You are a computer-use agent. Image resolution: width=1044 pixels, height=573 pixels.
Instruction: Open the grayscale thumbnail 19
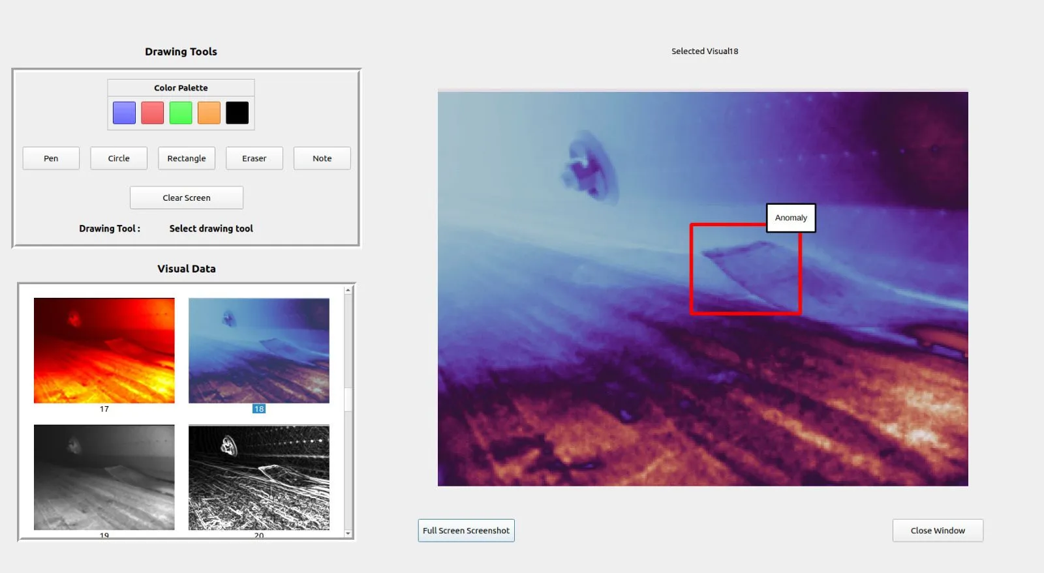tap(104, 477)
